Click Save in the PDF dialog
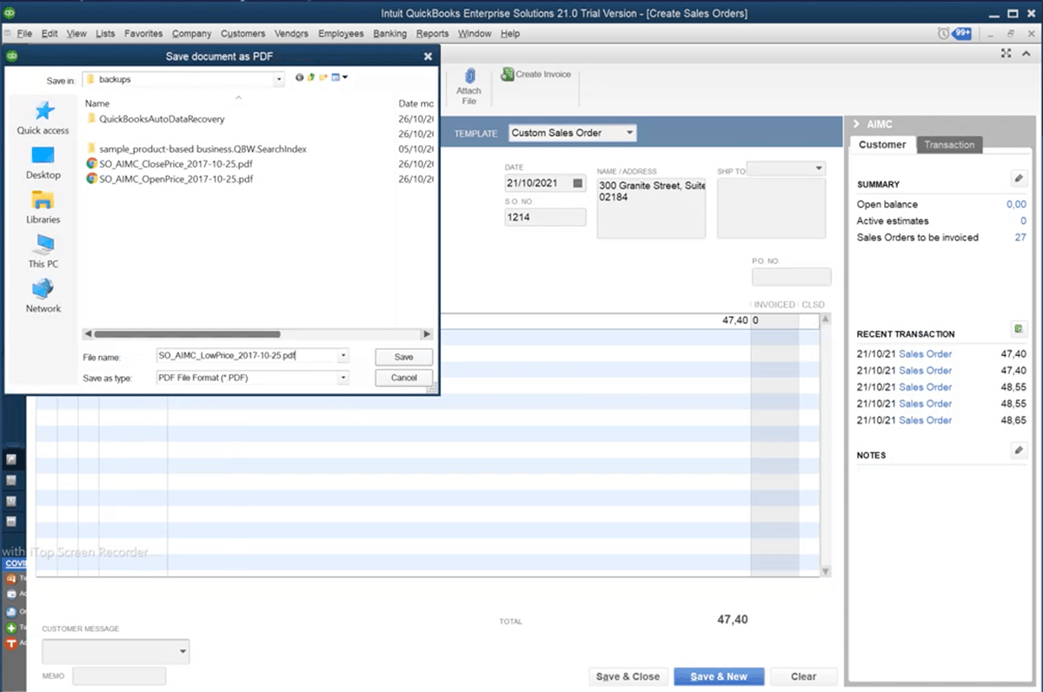The image size is (1043, 692). pyautogui.click(x=403, y=357)
